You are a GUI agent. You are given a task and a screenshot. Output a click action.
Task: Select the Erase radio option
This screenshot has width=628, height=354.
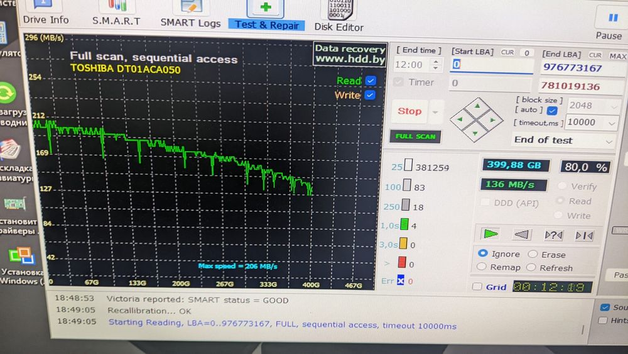click(x=533, y=254)
